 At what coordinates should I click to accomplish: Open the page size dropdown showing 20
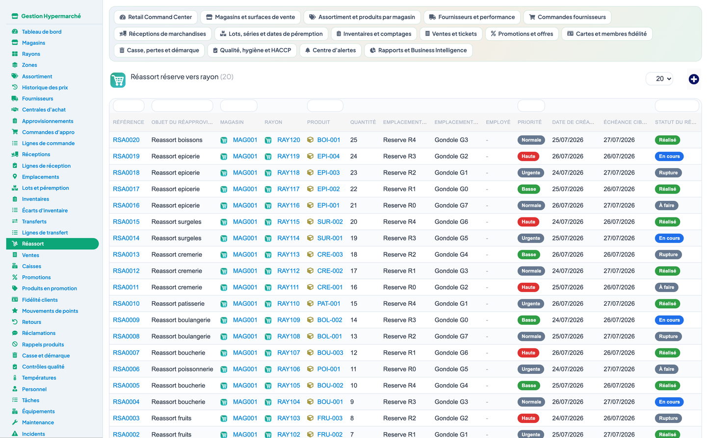click(x=659, y=79)
